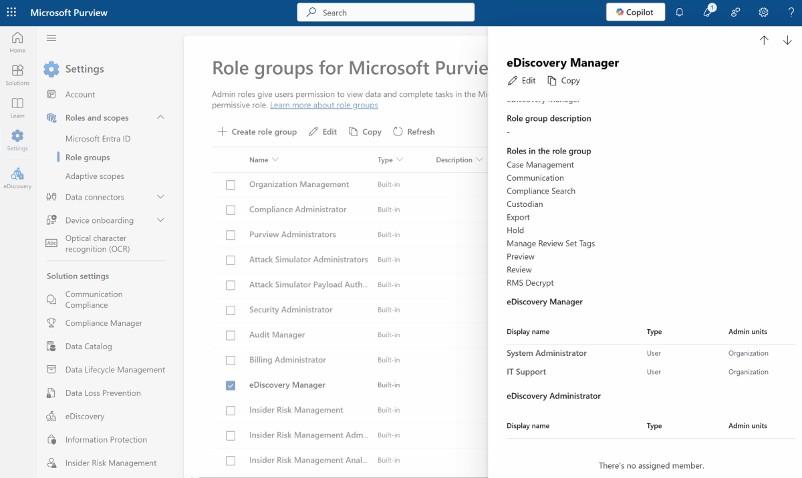Click Edit in the eDiscovery Manager panel
The image size is (802, 478).
pos(521,80)
